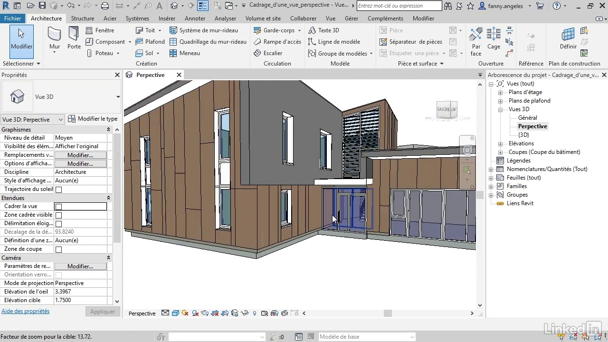Image resolution: width=608 pixels, height=342 pixels.
Task: Open the Structure ribbon tab
Action: coord(83,19)
